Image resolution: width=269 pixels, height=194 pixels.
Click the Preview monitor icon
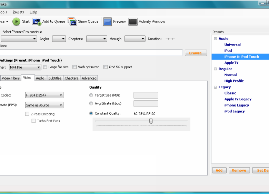pyautogui.click(x=107, y=21)
